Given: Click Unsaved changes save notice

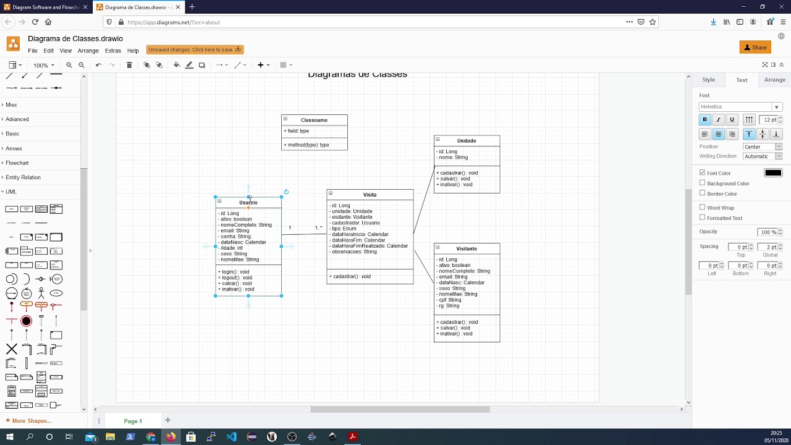Looking at the screenshot, I should point(195,49).
